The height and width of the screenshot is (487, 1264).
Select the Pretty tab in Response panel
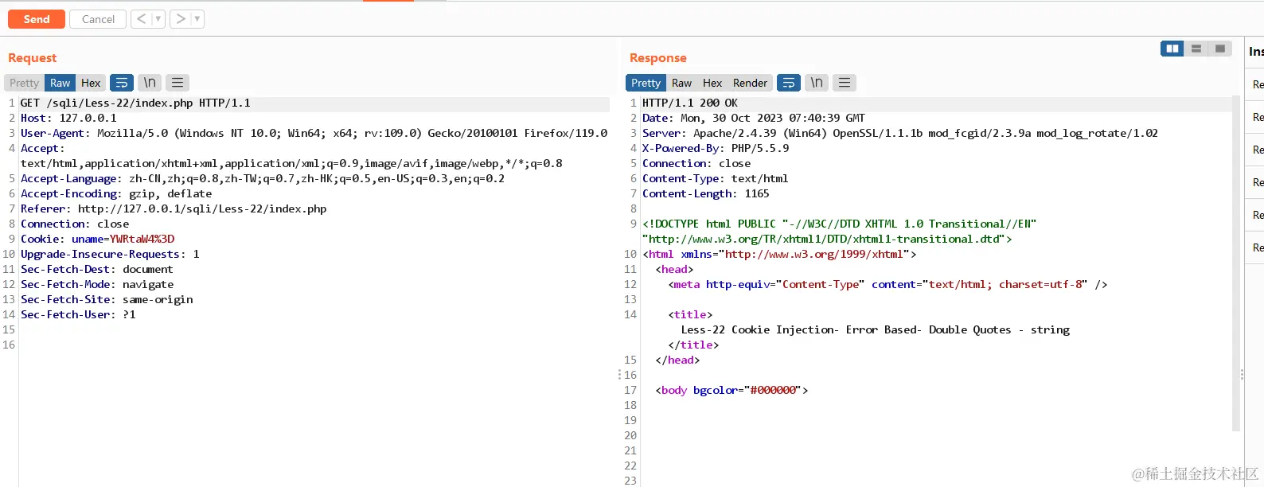[x=646, y=83]
